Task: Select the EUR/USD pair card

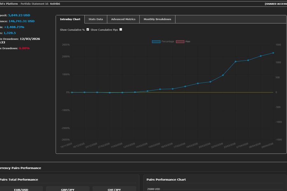Action: (21, 189)
